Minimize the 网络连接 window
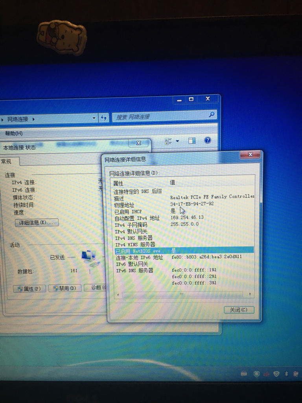302x403 pixels. pos(179,100)
